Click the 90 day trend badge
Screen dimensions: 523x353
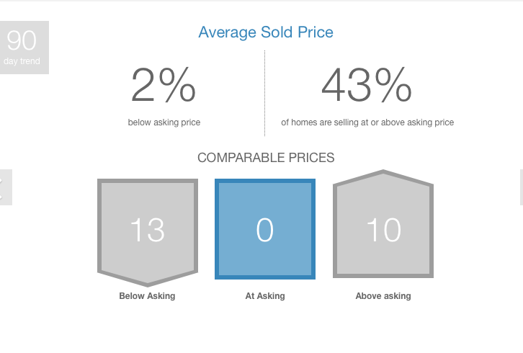24,48
